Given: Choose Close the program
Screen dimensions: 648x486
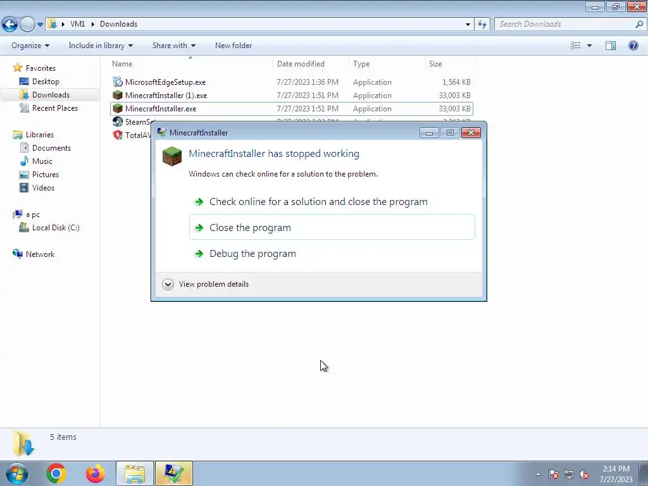Looking at the screenshot, I should [x=332, y=227].
